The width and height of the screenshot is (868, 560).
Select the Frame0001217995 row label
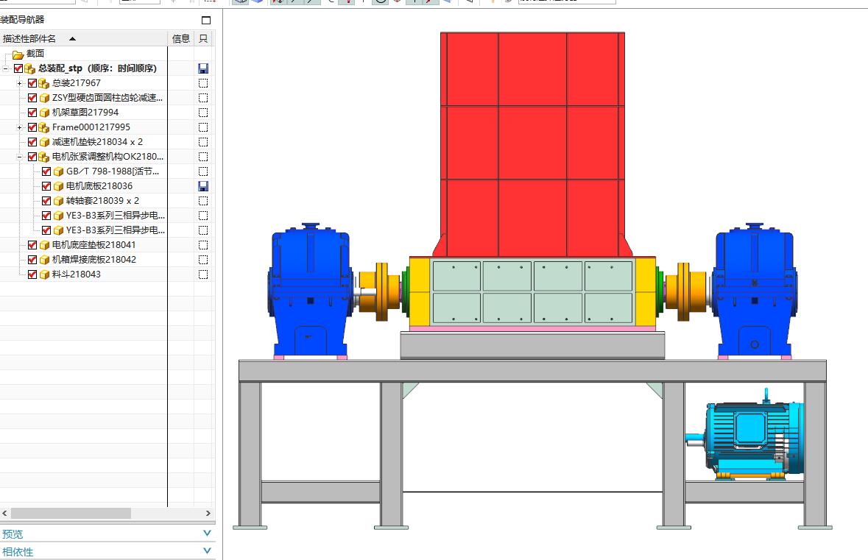(91, 127)
